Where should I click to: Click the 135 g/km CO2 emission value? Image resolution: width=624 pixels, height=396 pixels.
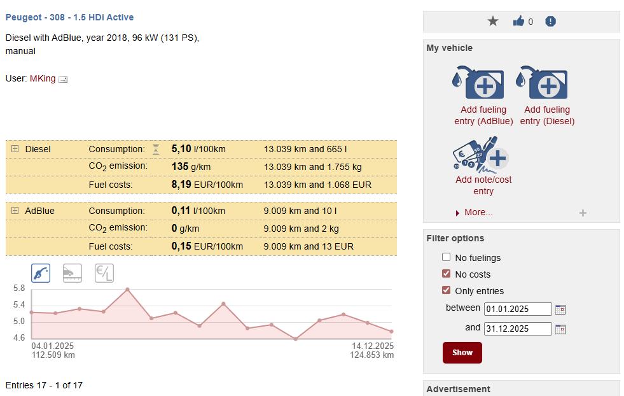click(191, 167)
